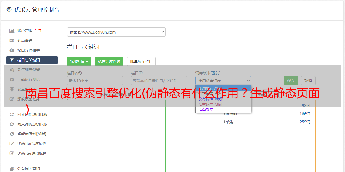Open 站点管理 via its server icon
This screenshot has height=172, width=345.
click(x=12, y=41)
